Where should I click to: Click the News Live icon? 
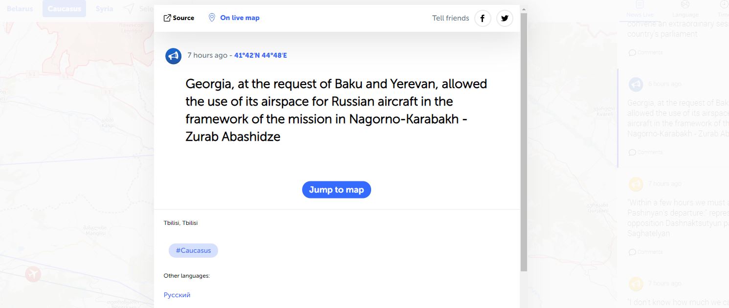point(640,5)
